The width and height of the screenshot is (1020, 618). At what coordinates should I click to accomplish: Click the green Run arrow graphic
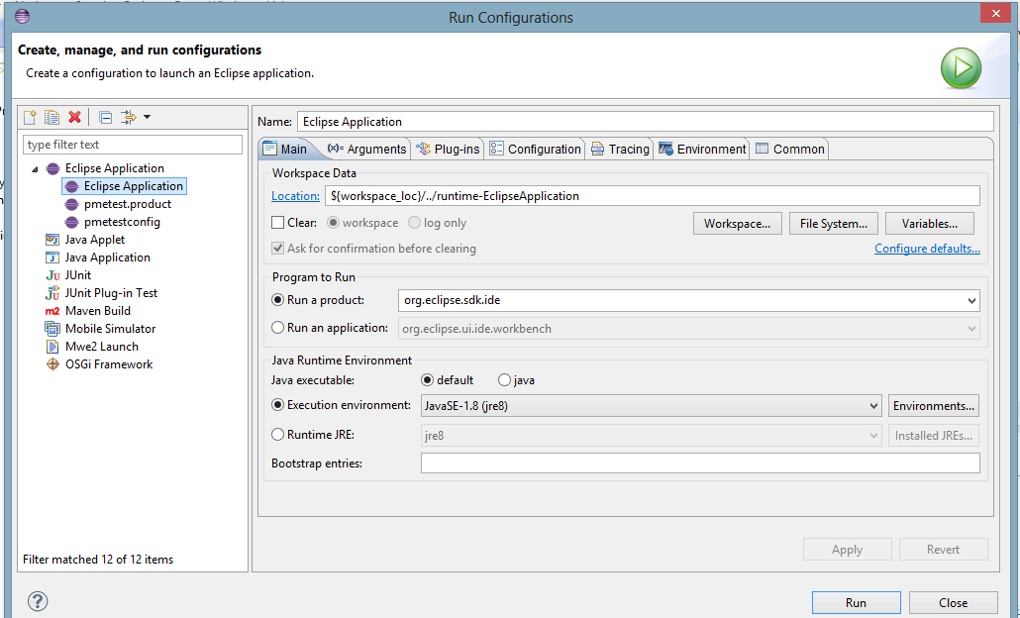click(x=961, y=68)
